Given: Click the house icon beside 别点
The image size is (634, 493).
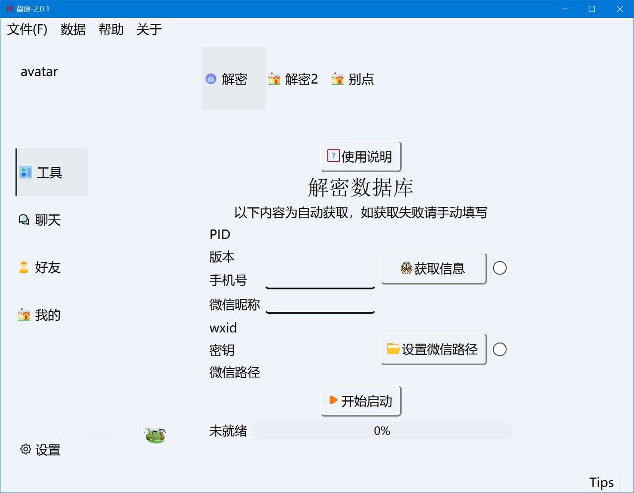Looking at the screenshot, I should click(x=337, y=79).
